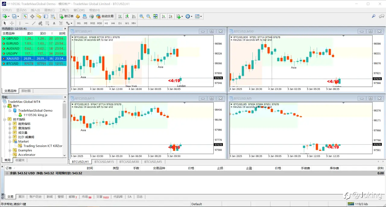Switch timeframe to H4
The width and height of the screenshot is (386, 207).
point(113,23)
